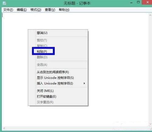Click the vertical scrollbar up arrow
This screenshot has width=152, height=132.
click(150, 15)
